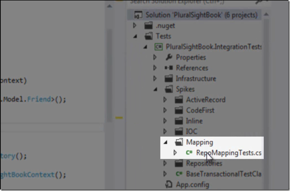Click the Inline folder icon

coord(179,121)
